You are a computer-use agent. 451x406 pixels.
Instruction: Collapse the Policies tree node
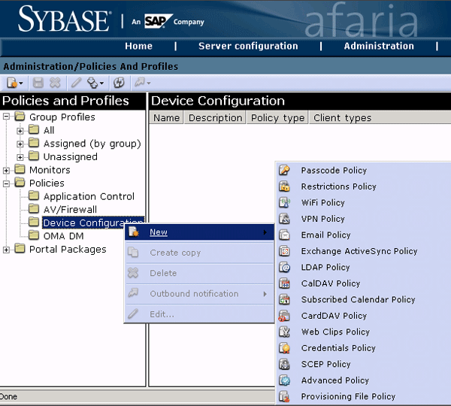point(6,183)
